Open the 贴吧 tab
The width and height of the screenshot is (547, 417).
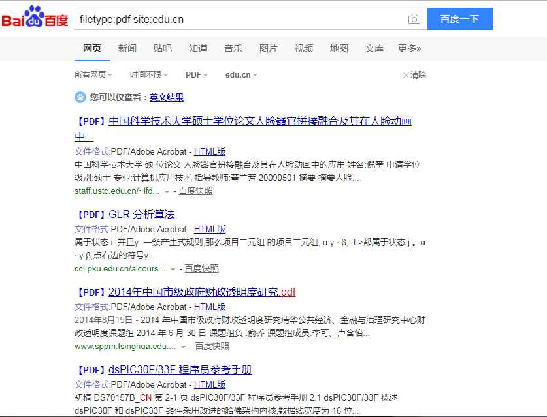[163, 48]
